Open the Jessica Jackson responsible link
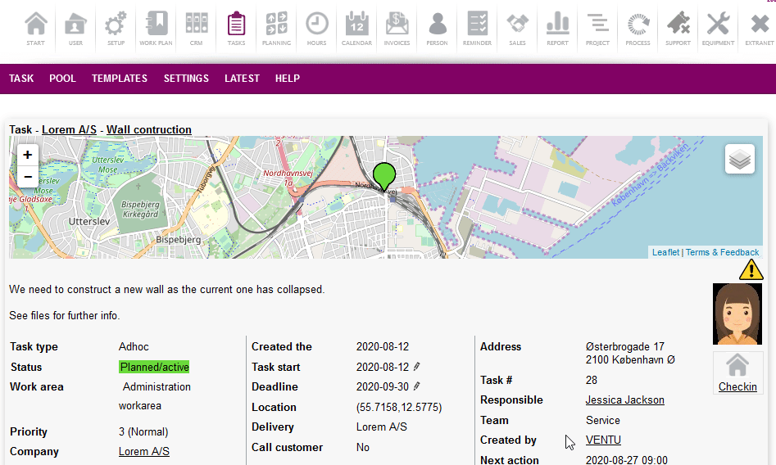 click(624, 400)
